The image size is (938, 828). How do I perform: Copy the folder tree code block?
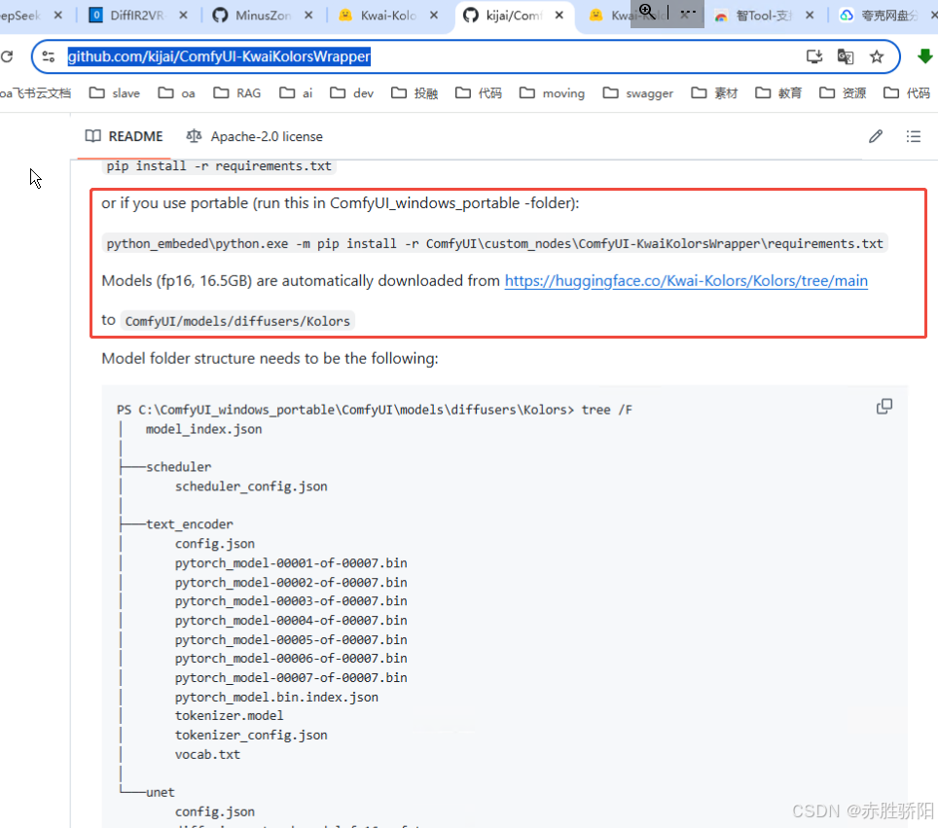click(x=884, y=407)
